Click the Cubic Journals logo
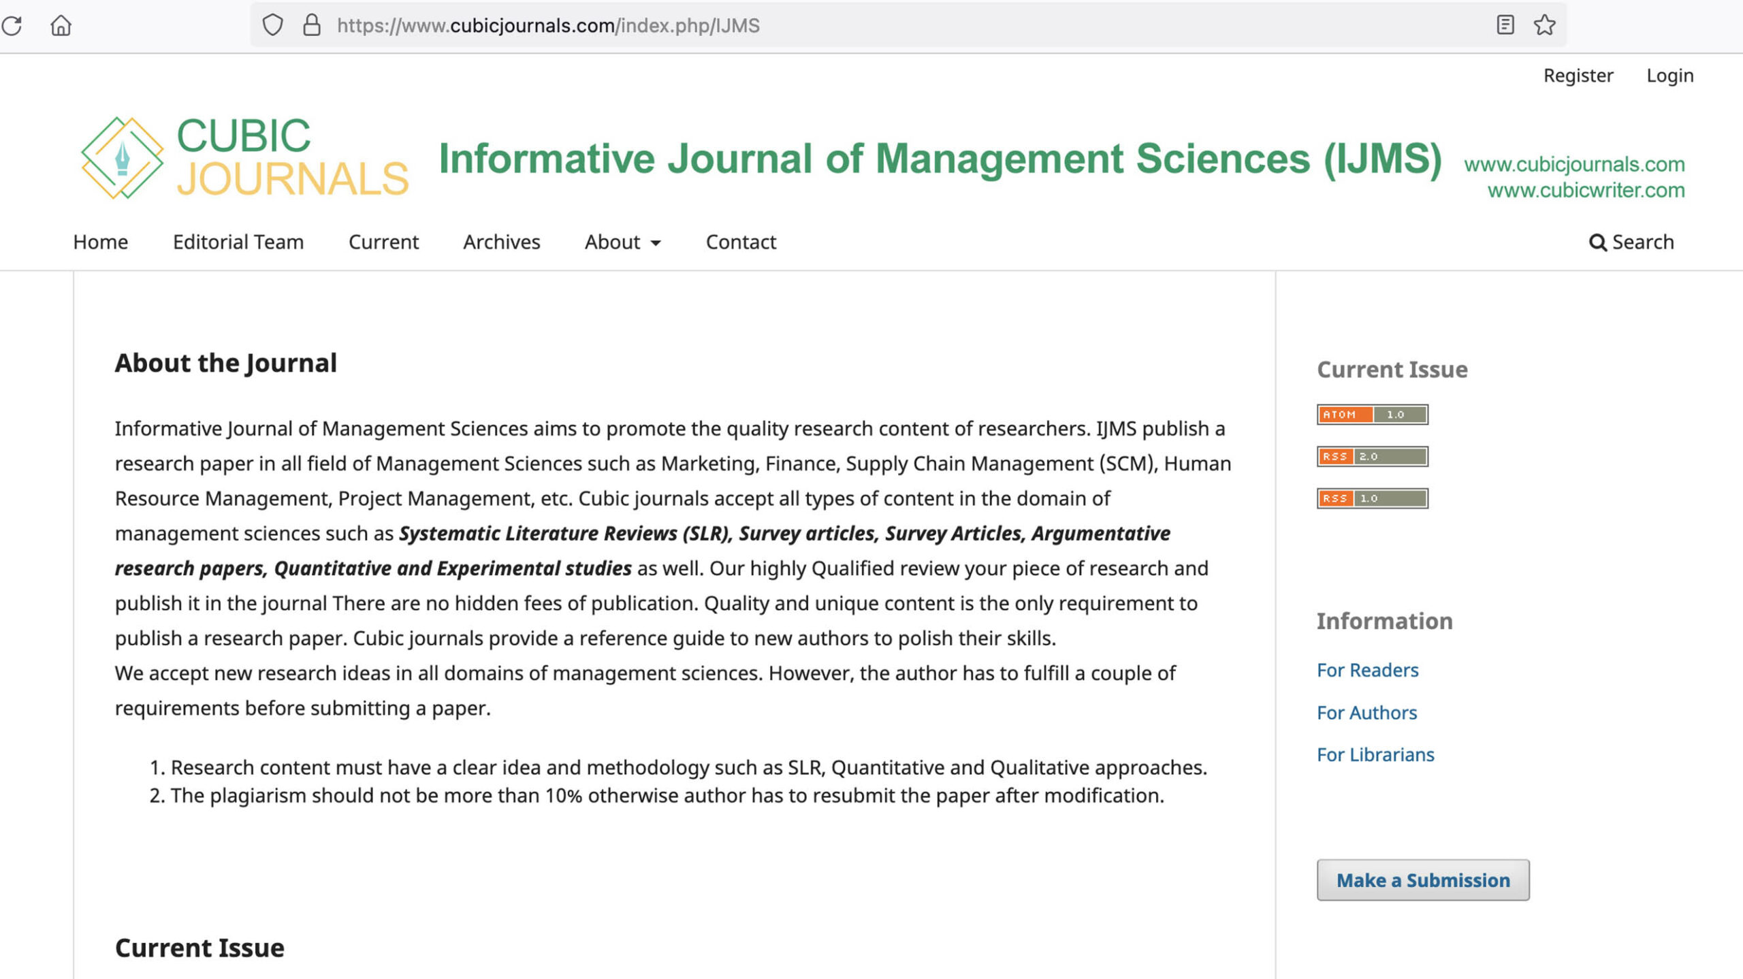1743x979 pixels. pos(245,157)
